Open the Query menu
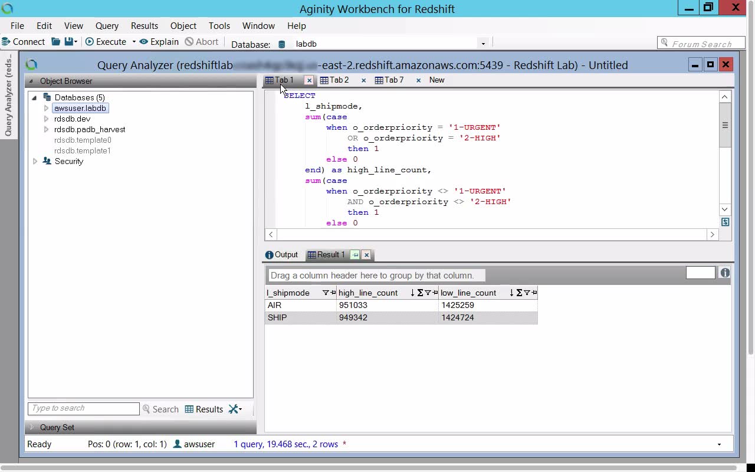This screenshot has width=755, height=472. [x=107, y=26]
